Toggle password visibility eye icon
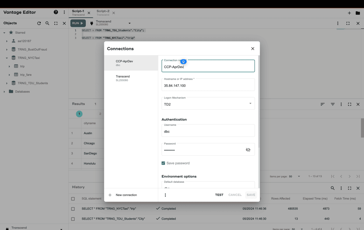 coord(248,150)
